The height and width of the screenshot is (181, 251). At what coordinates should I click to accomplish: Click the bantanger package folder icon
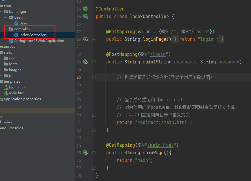click(x=6, y=12)
